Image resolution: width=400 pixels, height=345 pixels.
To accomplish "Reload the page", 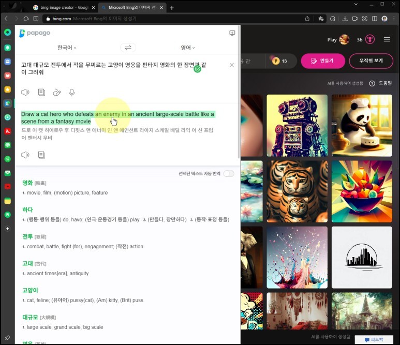I will (x=26, y=19).
